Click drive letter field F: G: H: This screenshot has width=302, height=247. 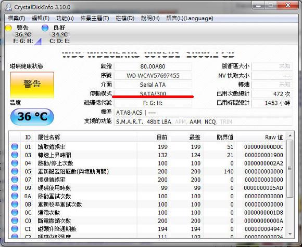[153, 103]
